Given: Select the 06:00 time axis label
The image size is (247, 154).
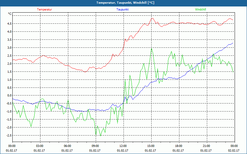Looking at the screenshot, I should [x=68, y=146].
